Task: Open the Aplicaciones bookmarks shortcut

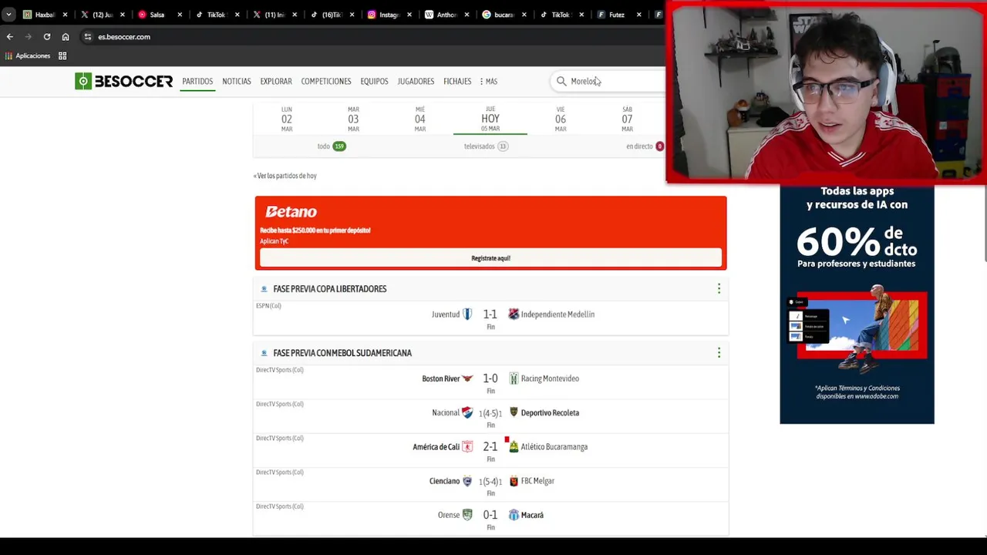Action: coord(28,55)
